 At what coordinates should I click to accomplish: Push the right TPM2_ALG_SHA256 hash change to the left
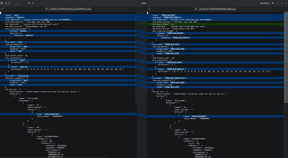tap(146, 69)
